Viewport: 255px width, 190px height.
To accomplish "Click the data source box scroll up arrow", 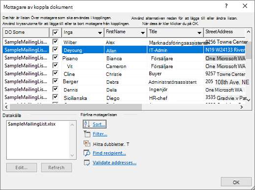I will coord(72,125).
